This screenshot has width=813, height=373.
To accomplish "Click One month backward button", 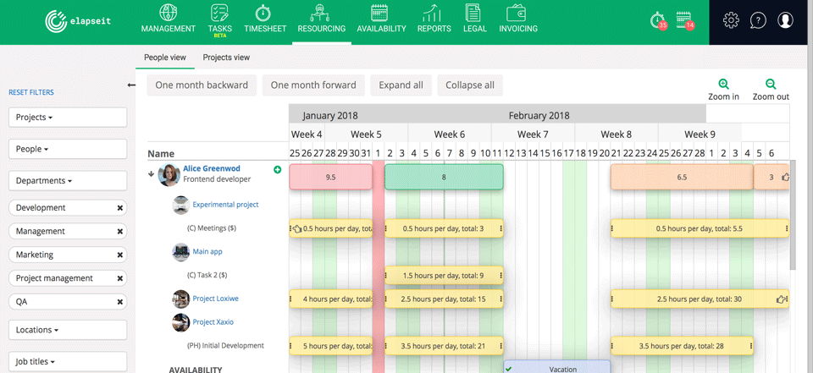I will tap(202, 85).
